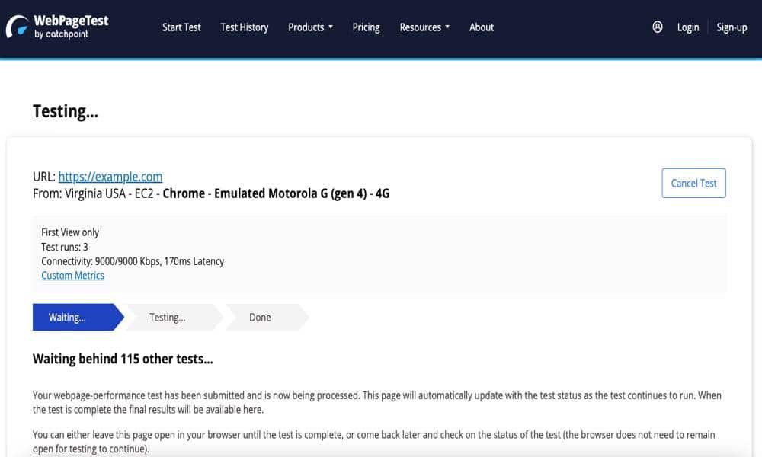Click the Sign-up link
This screenshot has width=762, height=457.
[x=732, y=27]
